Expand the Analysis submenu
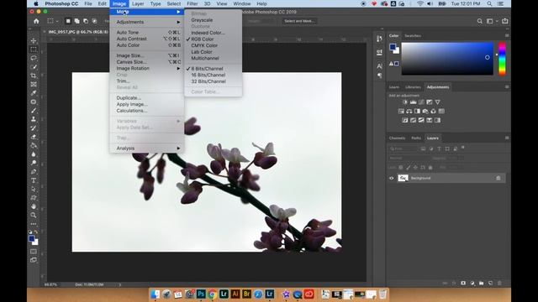538x302 pixels. (x=147, y=148)
